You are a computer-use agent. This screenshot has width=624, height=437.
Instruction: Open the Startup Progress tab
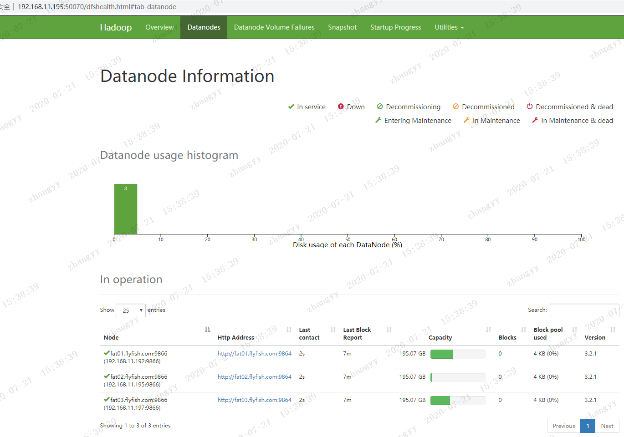coord(396,27)
